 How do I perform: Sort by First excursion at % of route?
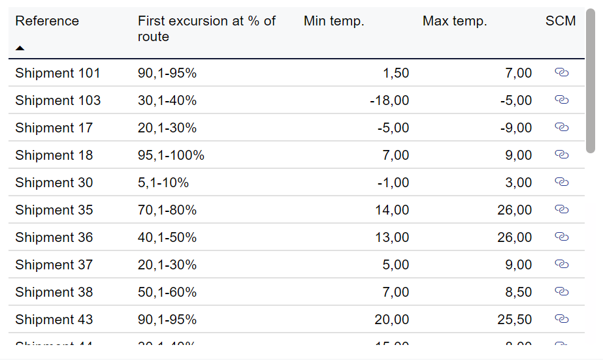(x=206, y=29)
